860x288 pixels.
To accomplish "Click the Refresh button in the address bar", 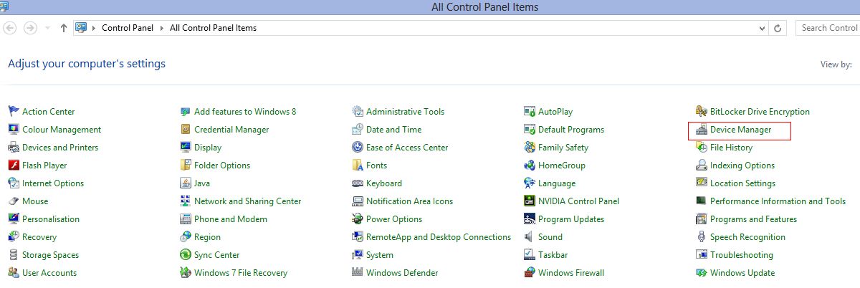I will click(778, 28).
